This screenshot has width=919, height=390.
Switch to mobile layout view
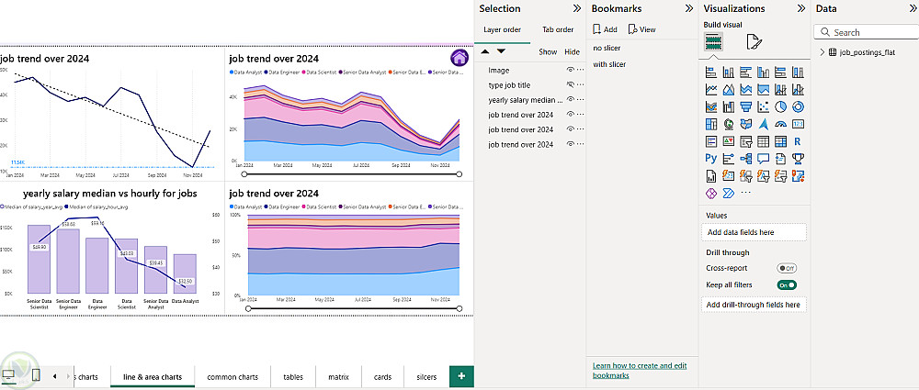click(x=36, y=374)
